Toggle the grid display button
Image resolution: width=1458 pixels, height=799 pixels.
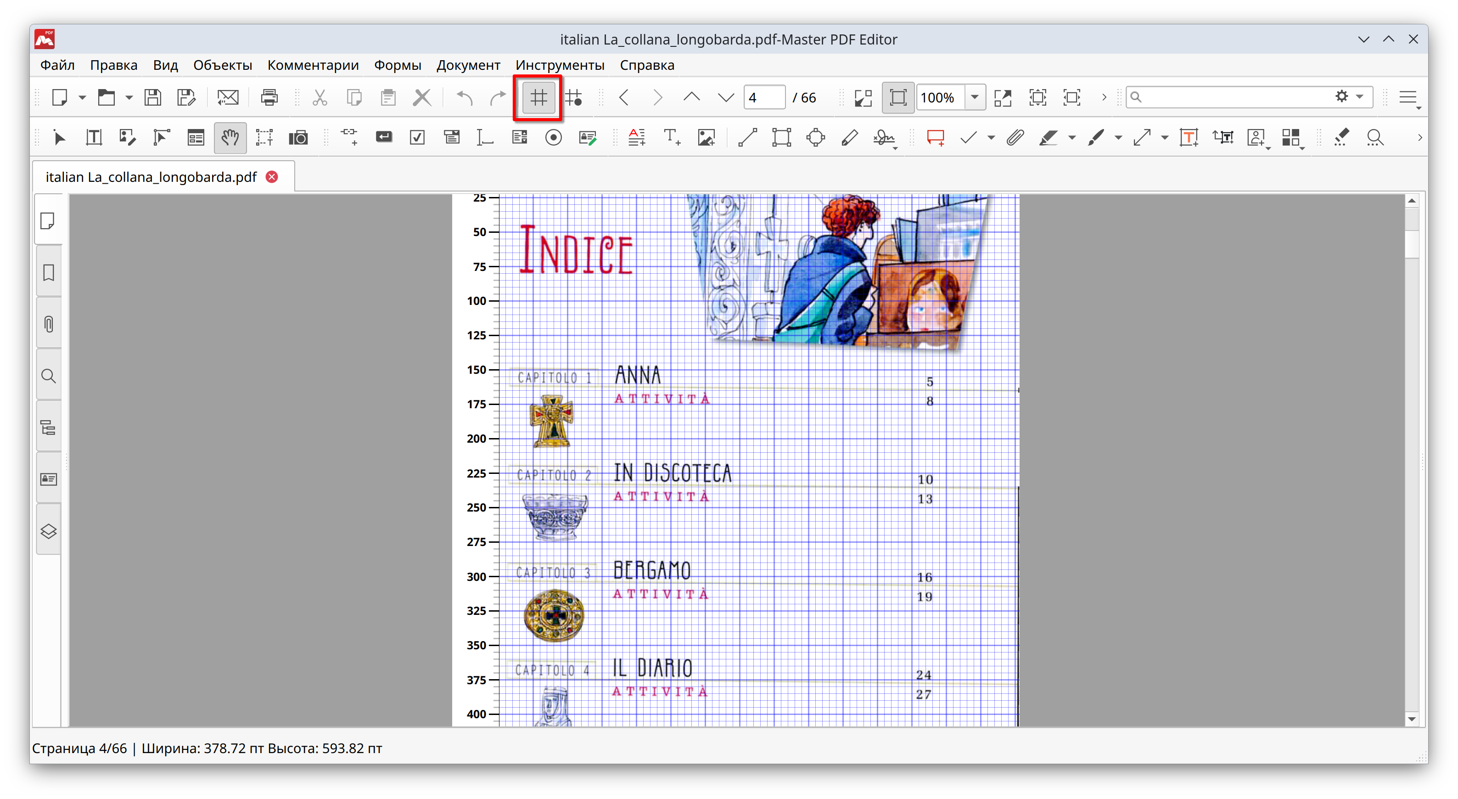click(538, 97)
